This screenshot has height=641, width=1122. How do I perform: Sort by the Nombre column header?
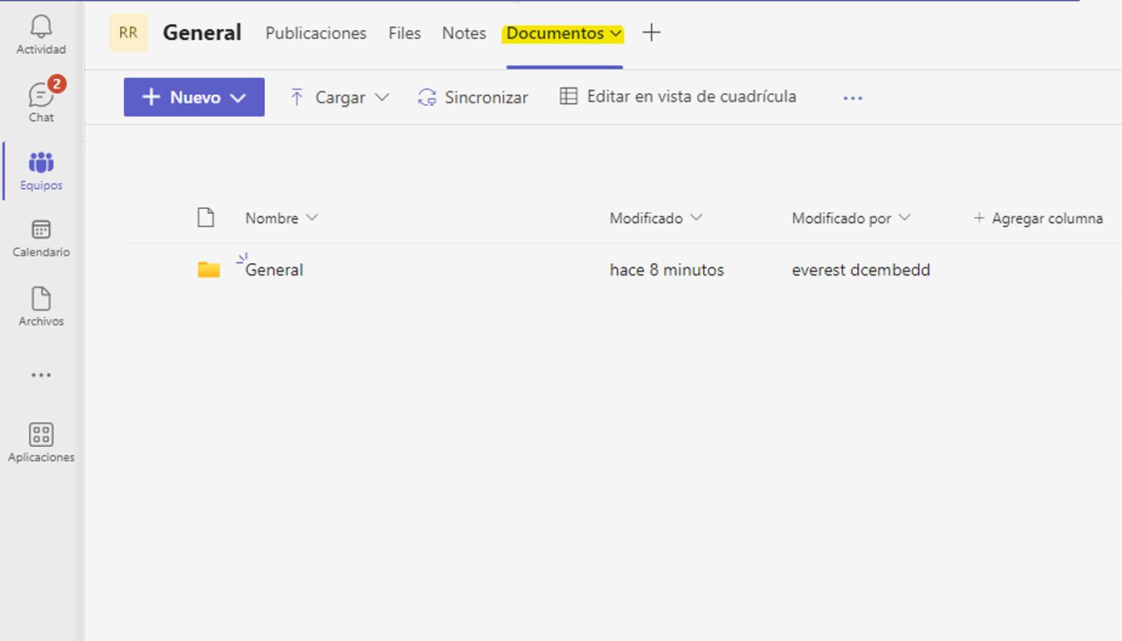pyautogui.click(x=281, y=218)
